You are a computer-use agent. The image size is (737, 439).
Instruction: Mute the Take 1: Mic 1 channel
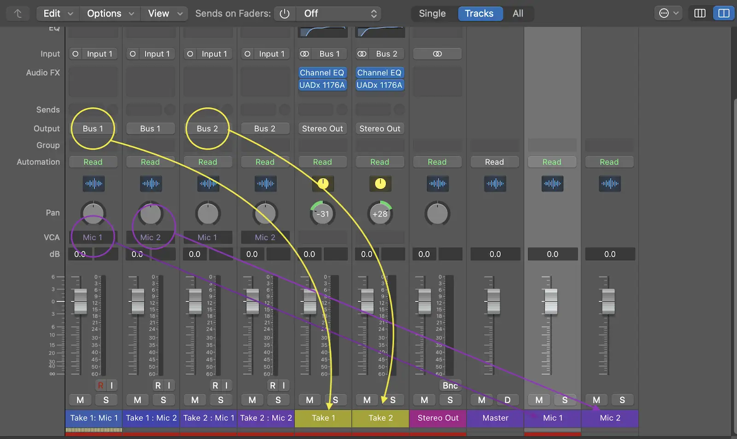pyautogui.click(x=80, y=400)
